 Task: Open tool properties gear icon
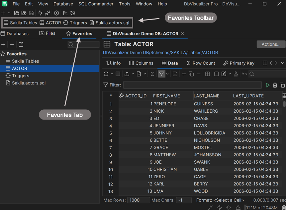pyautogui.click(x=56, y=13)
